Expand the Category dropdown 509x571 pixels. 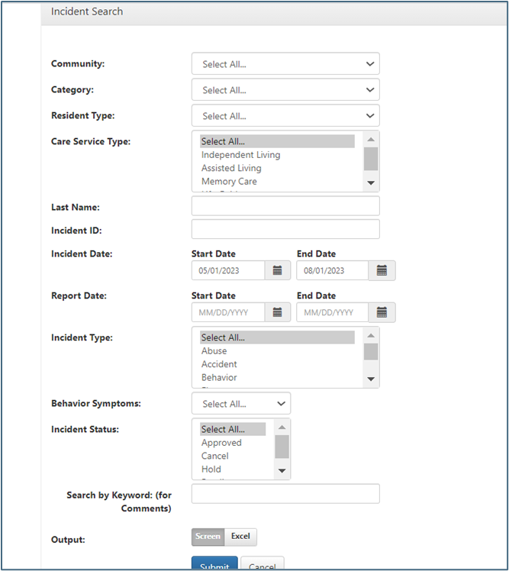[x=285, y=90]
